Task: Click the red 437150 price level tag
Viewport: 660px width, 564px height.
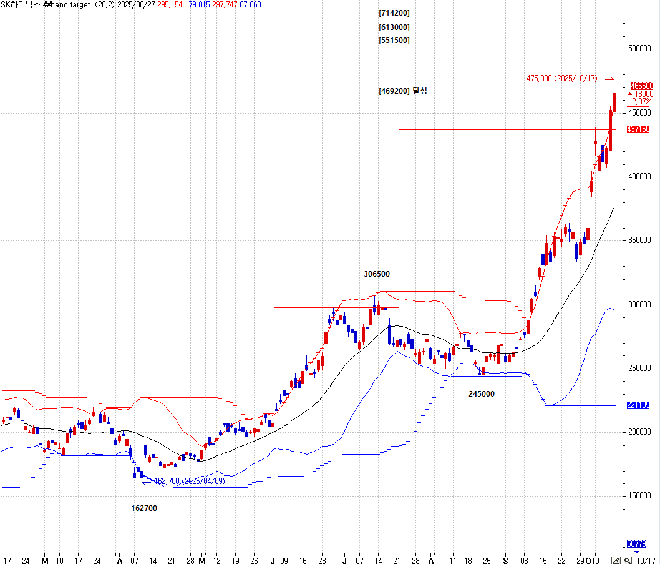Action: (638, 129)
